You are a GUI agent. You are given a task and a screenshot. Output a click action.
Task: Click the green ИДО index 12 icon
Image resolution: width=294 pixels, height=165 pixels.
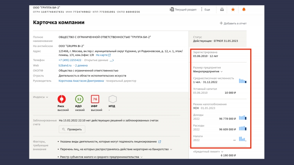[x=79, y=99]
